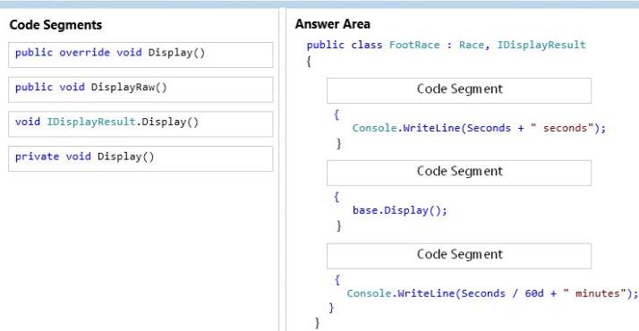
Task: Click the 'Code Segments' heading
Action: coord(55,25)
